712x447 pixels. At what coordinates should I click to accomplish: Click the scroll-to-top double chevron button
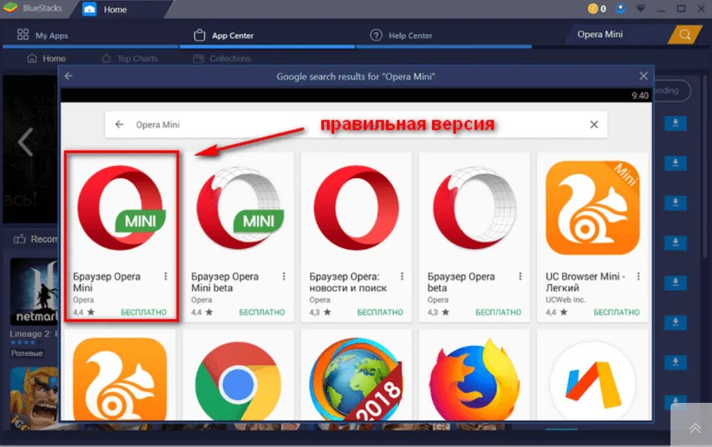(x=695, y=428)
